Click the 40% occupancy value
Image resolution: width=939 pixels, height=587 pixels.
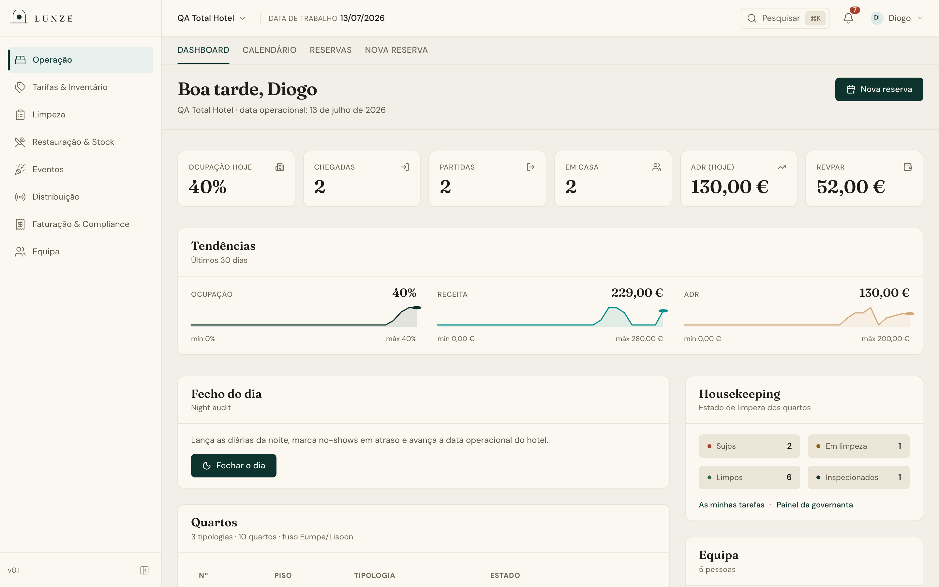pyautogui.click(x=208, y=187)
